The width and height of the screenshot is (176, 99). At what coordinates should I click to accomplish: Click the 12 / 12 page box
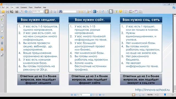(x=84, y=95)
